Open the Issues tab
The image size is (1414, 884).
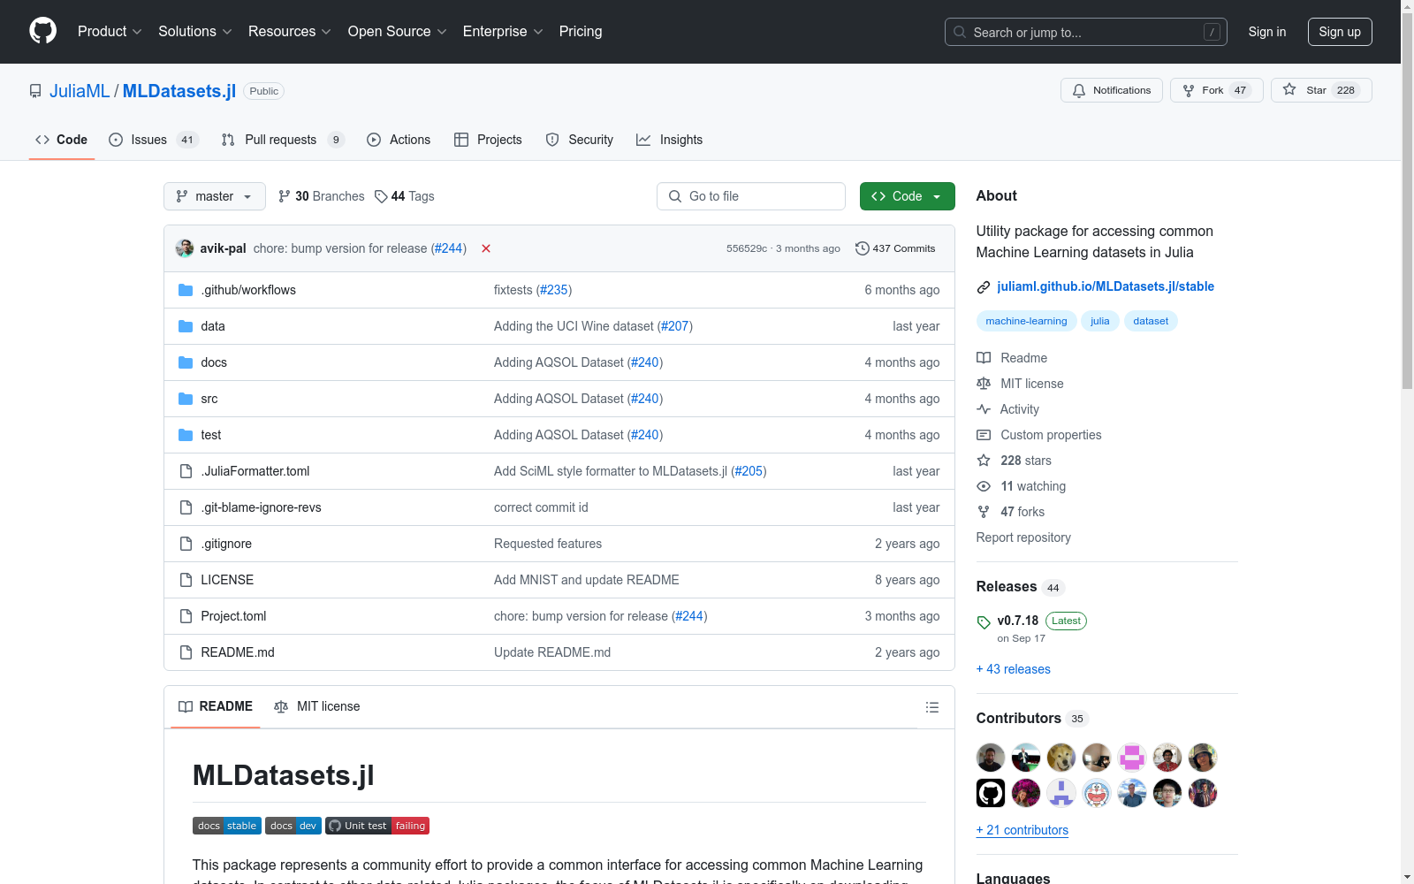click(x=154, y=140)
